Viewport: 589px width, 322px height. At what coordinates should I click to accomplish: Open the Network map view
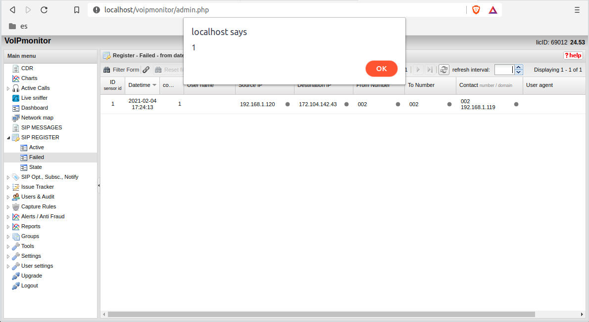[15, 118]
